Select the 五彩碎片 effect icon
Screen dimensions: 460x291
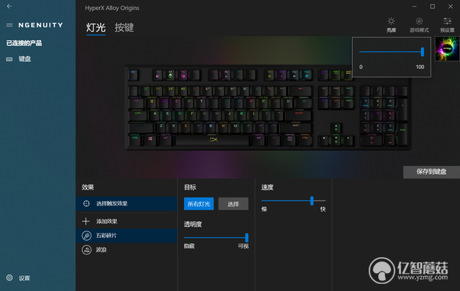[x=86, y=236]
